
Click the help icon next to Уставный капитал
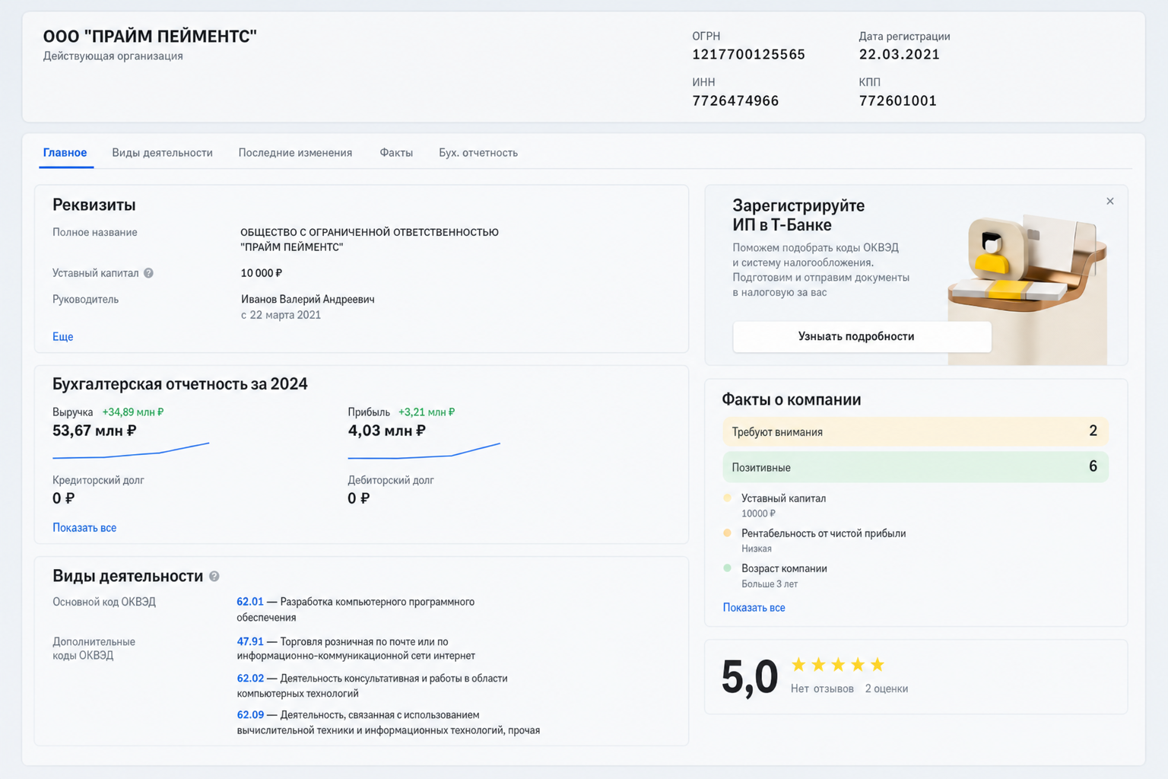pyautogui.click(x=148, y=273)
